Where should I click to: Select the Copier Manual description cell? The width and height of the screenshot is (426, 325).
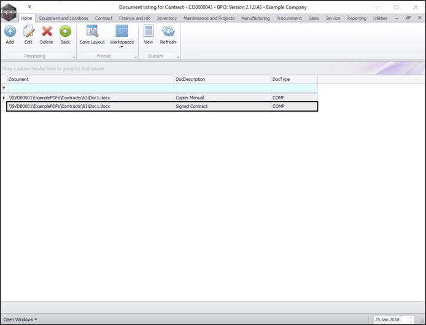click(x=222, y=97)
